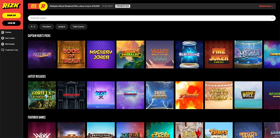Click the 23.04.2020 promotion date
This screenshot has height=138, width=280.
107,6
